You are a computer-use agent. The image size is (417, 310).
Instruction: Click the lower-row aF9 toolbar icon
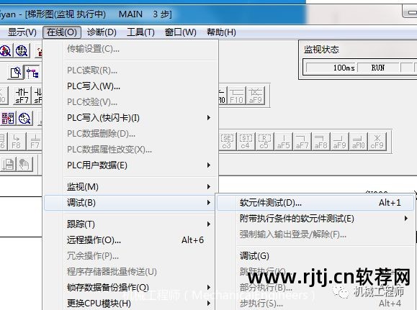coord(340,141)
